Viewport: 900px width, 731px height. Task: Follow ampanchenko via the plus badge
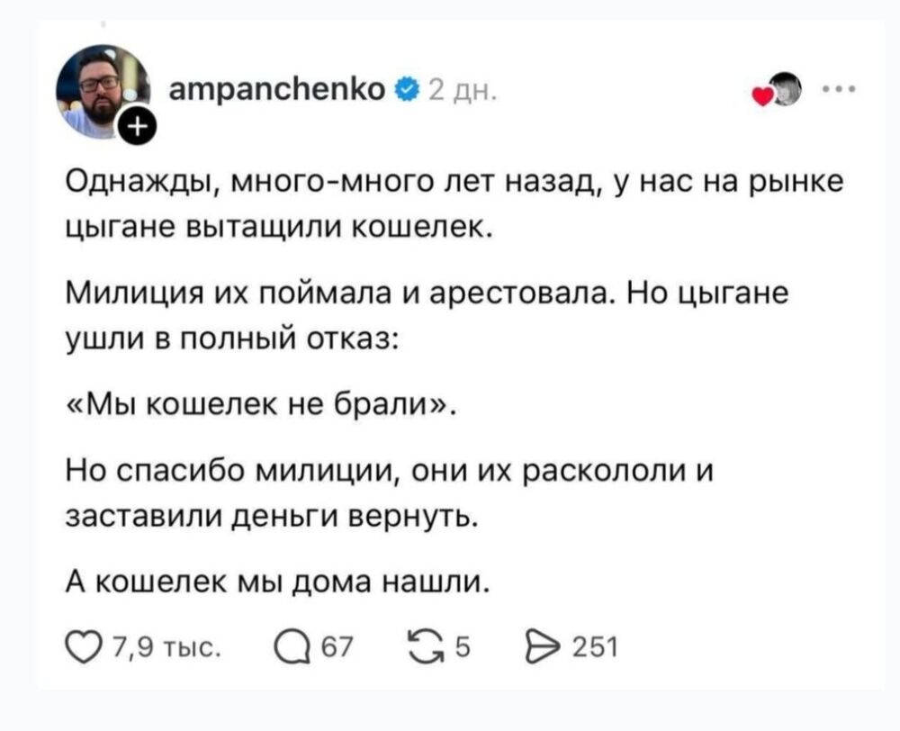point(137,126)
